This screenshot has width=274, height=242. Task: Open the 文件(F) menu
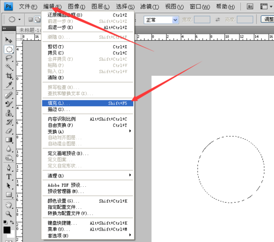pos(28,7)
